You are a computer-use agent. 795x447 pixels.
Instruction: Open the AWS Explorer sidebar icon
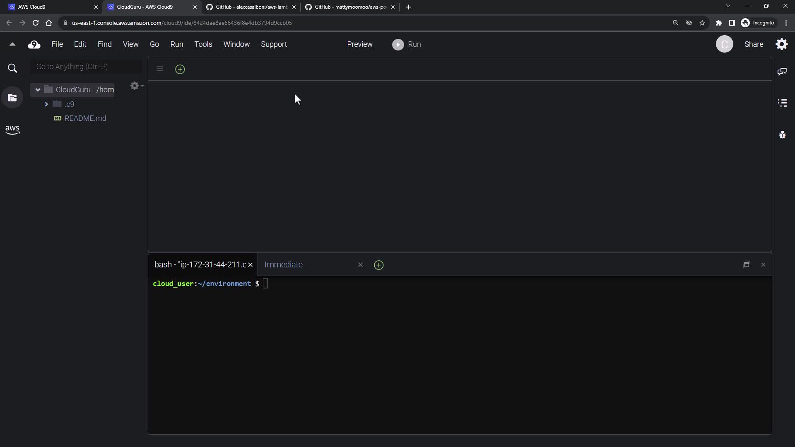pos(12,130)
